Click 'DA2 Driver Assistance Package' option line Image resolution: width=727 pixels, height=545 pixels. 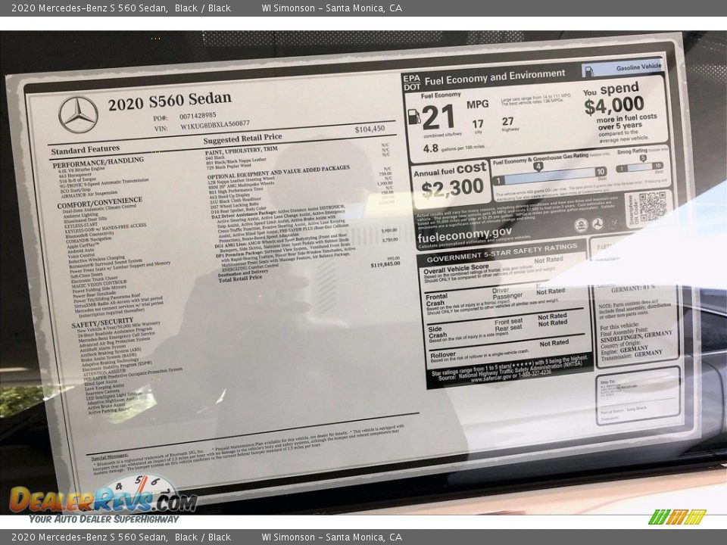coord(278,211)
